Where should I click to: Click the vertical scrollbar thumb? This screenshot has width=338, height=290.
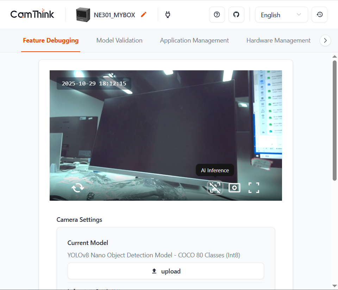tap(334, 120)
